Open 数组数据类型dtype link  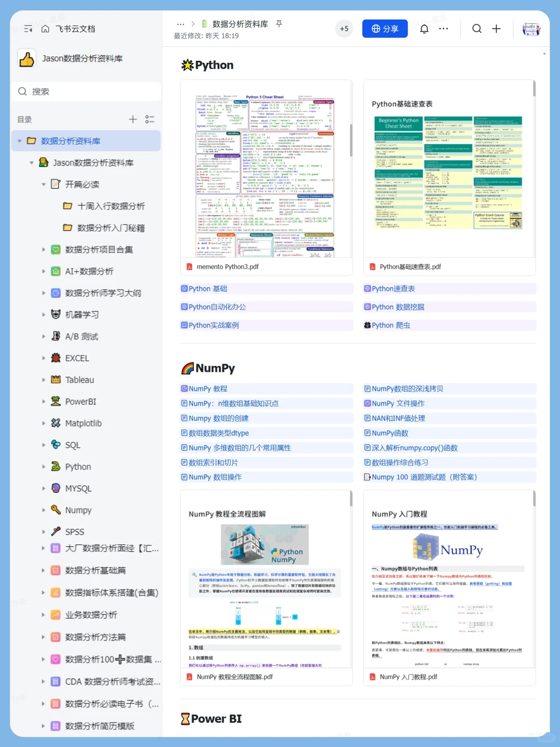(x=218, y=433)
